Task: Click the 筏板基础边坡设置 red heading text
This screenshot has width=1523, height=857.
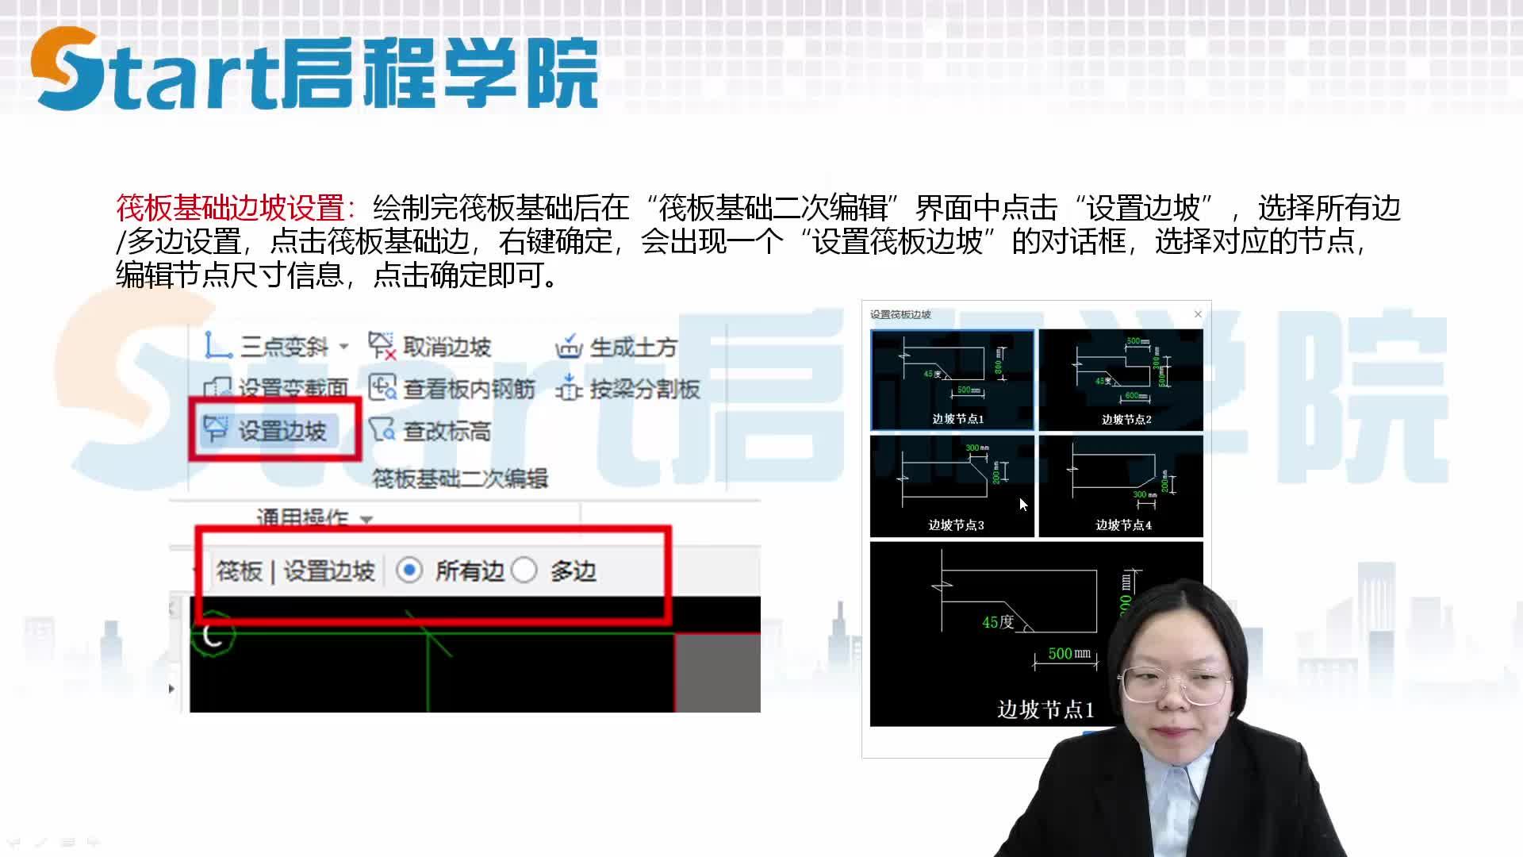Action: coord(231,208)
